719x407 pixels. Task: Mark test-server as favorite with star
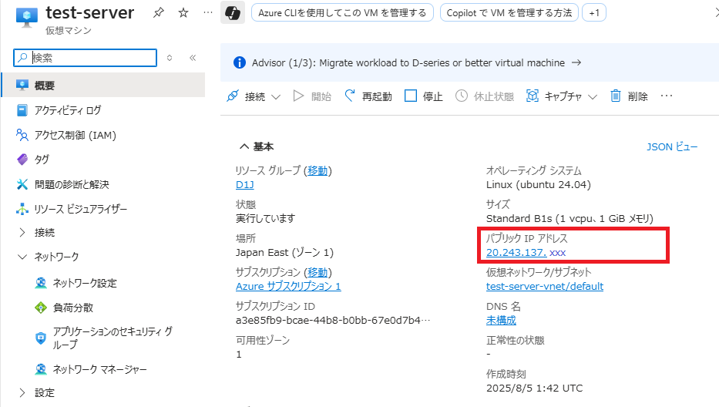click(x=183, y=12)
